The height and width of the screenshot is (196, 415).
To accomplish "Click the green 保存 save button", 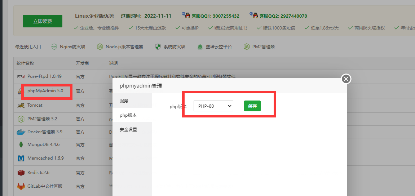I will [252, 106].
